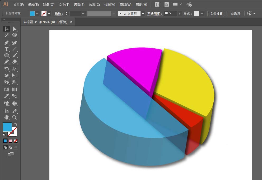Viewport: 262px width, 180px height.
Task: Open the 对象(O) menu
Action: pyautogui.click(x=49, y=5)
